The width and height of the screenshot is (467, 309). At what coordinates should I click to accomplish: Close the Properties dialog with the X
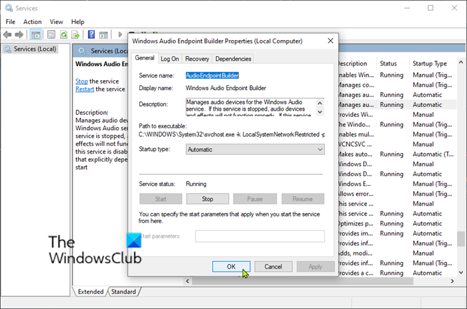coord(331,41)
